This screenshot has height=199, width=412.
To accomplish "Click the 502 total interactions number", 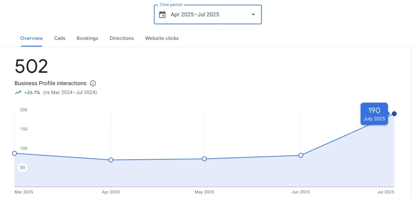I will [31, 67].
